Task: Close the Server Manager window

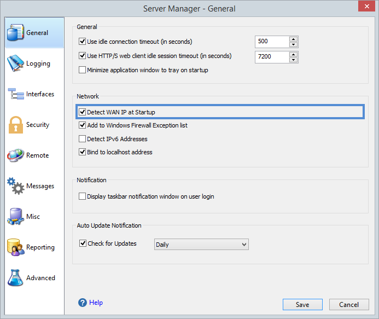Action: pyautogui.click(x=366, y=6)
